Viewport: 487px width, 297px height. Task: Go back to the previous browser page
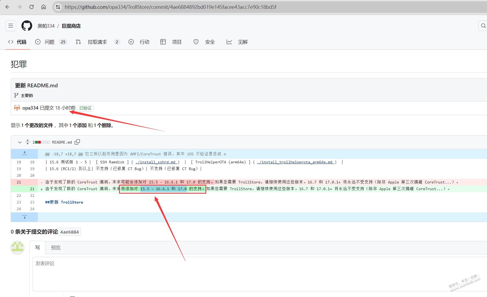tap(8, 7)
